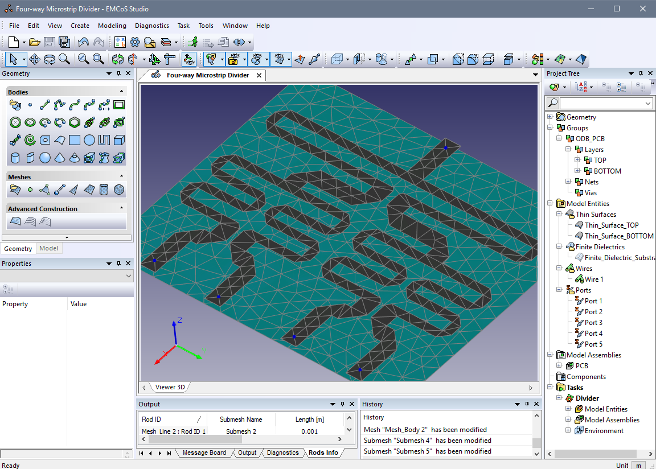The image size is (656, 469).
Task: Select Port 3 in the Project Tree
Action: click(x=593, y=323)
